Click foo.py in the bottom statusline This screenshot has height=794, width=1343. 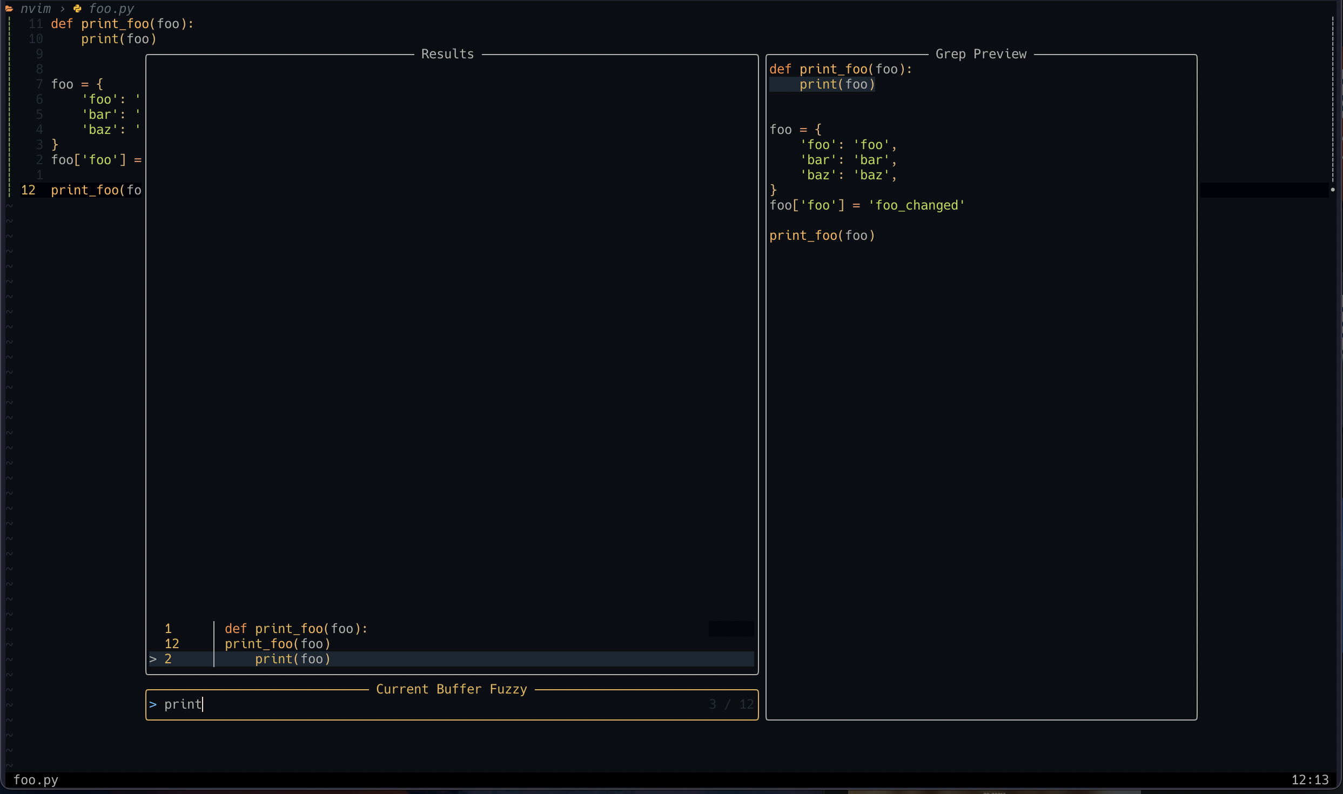36,779
